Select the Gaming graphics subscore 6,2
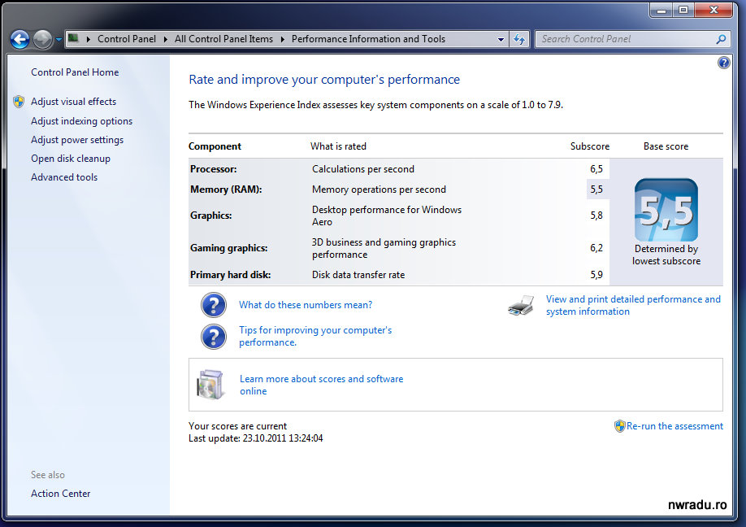Viewport: 746px width, 527px height. [x=596, y=248]
